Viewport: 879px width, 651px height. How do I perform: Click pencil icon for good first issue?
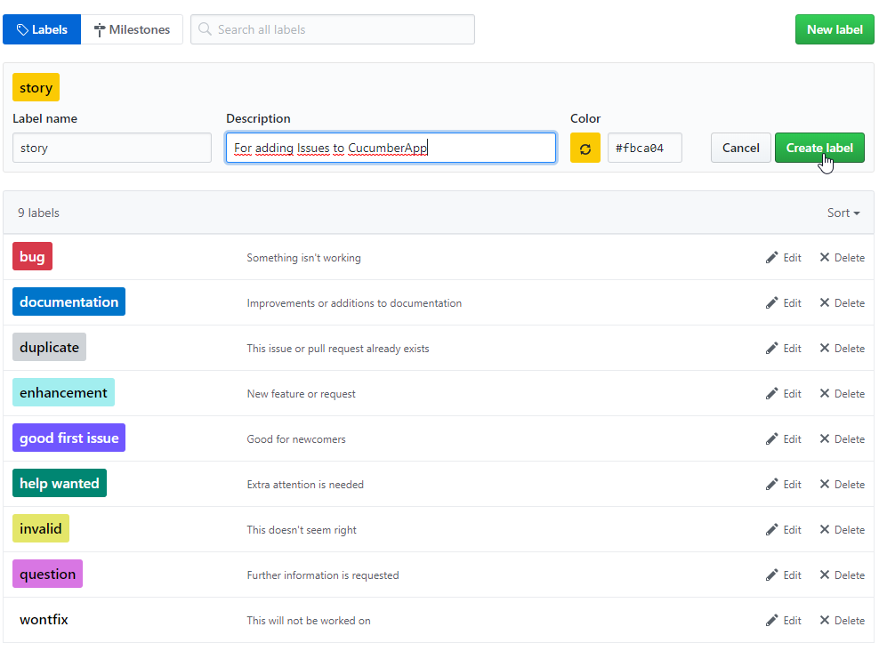point(771,439)
